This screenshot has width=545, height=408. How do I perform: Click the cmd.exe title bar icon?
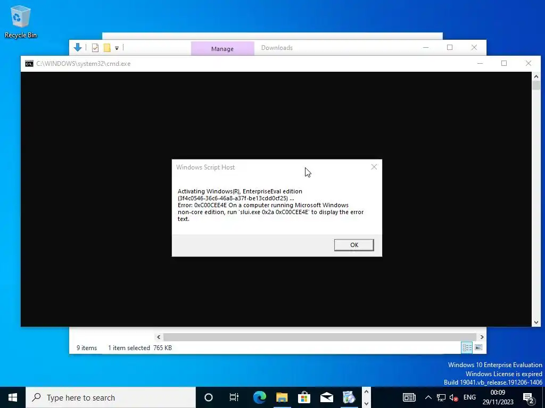(29, 64)
